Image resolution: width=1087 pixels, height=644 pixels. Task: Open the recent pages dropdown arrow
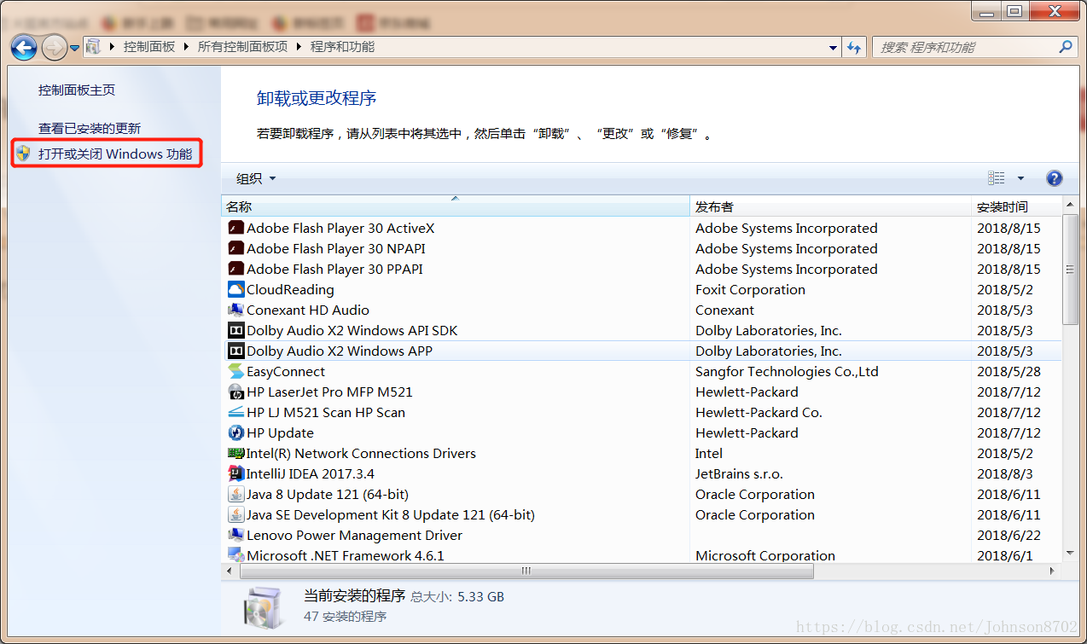coord(74,48)
